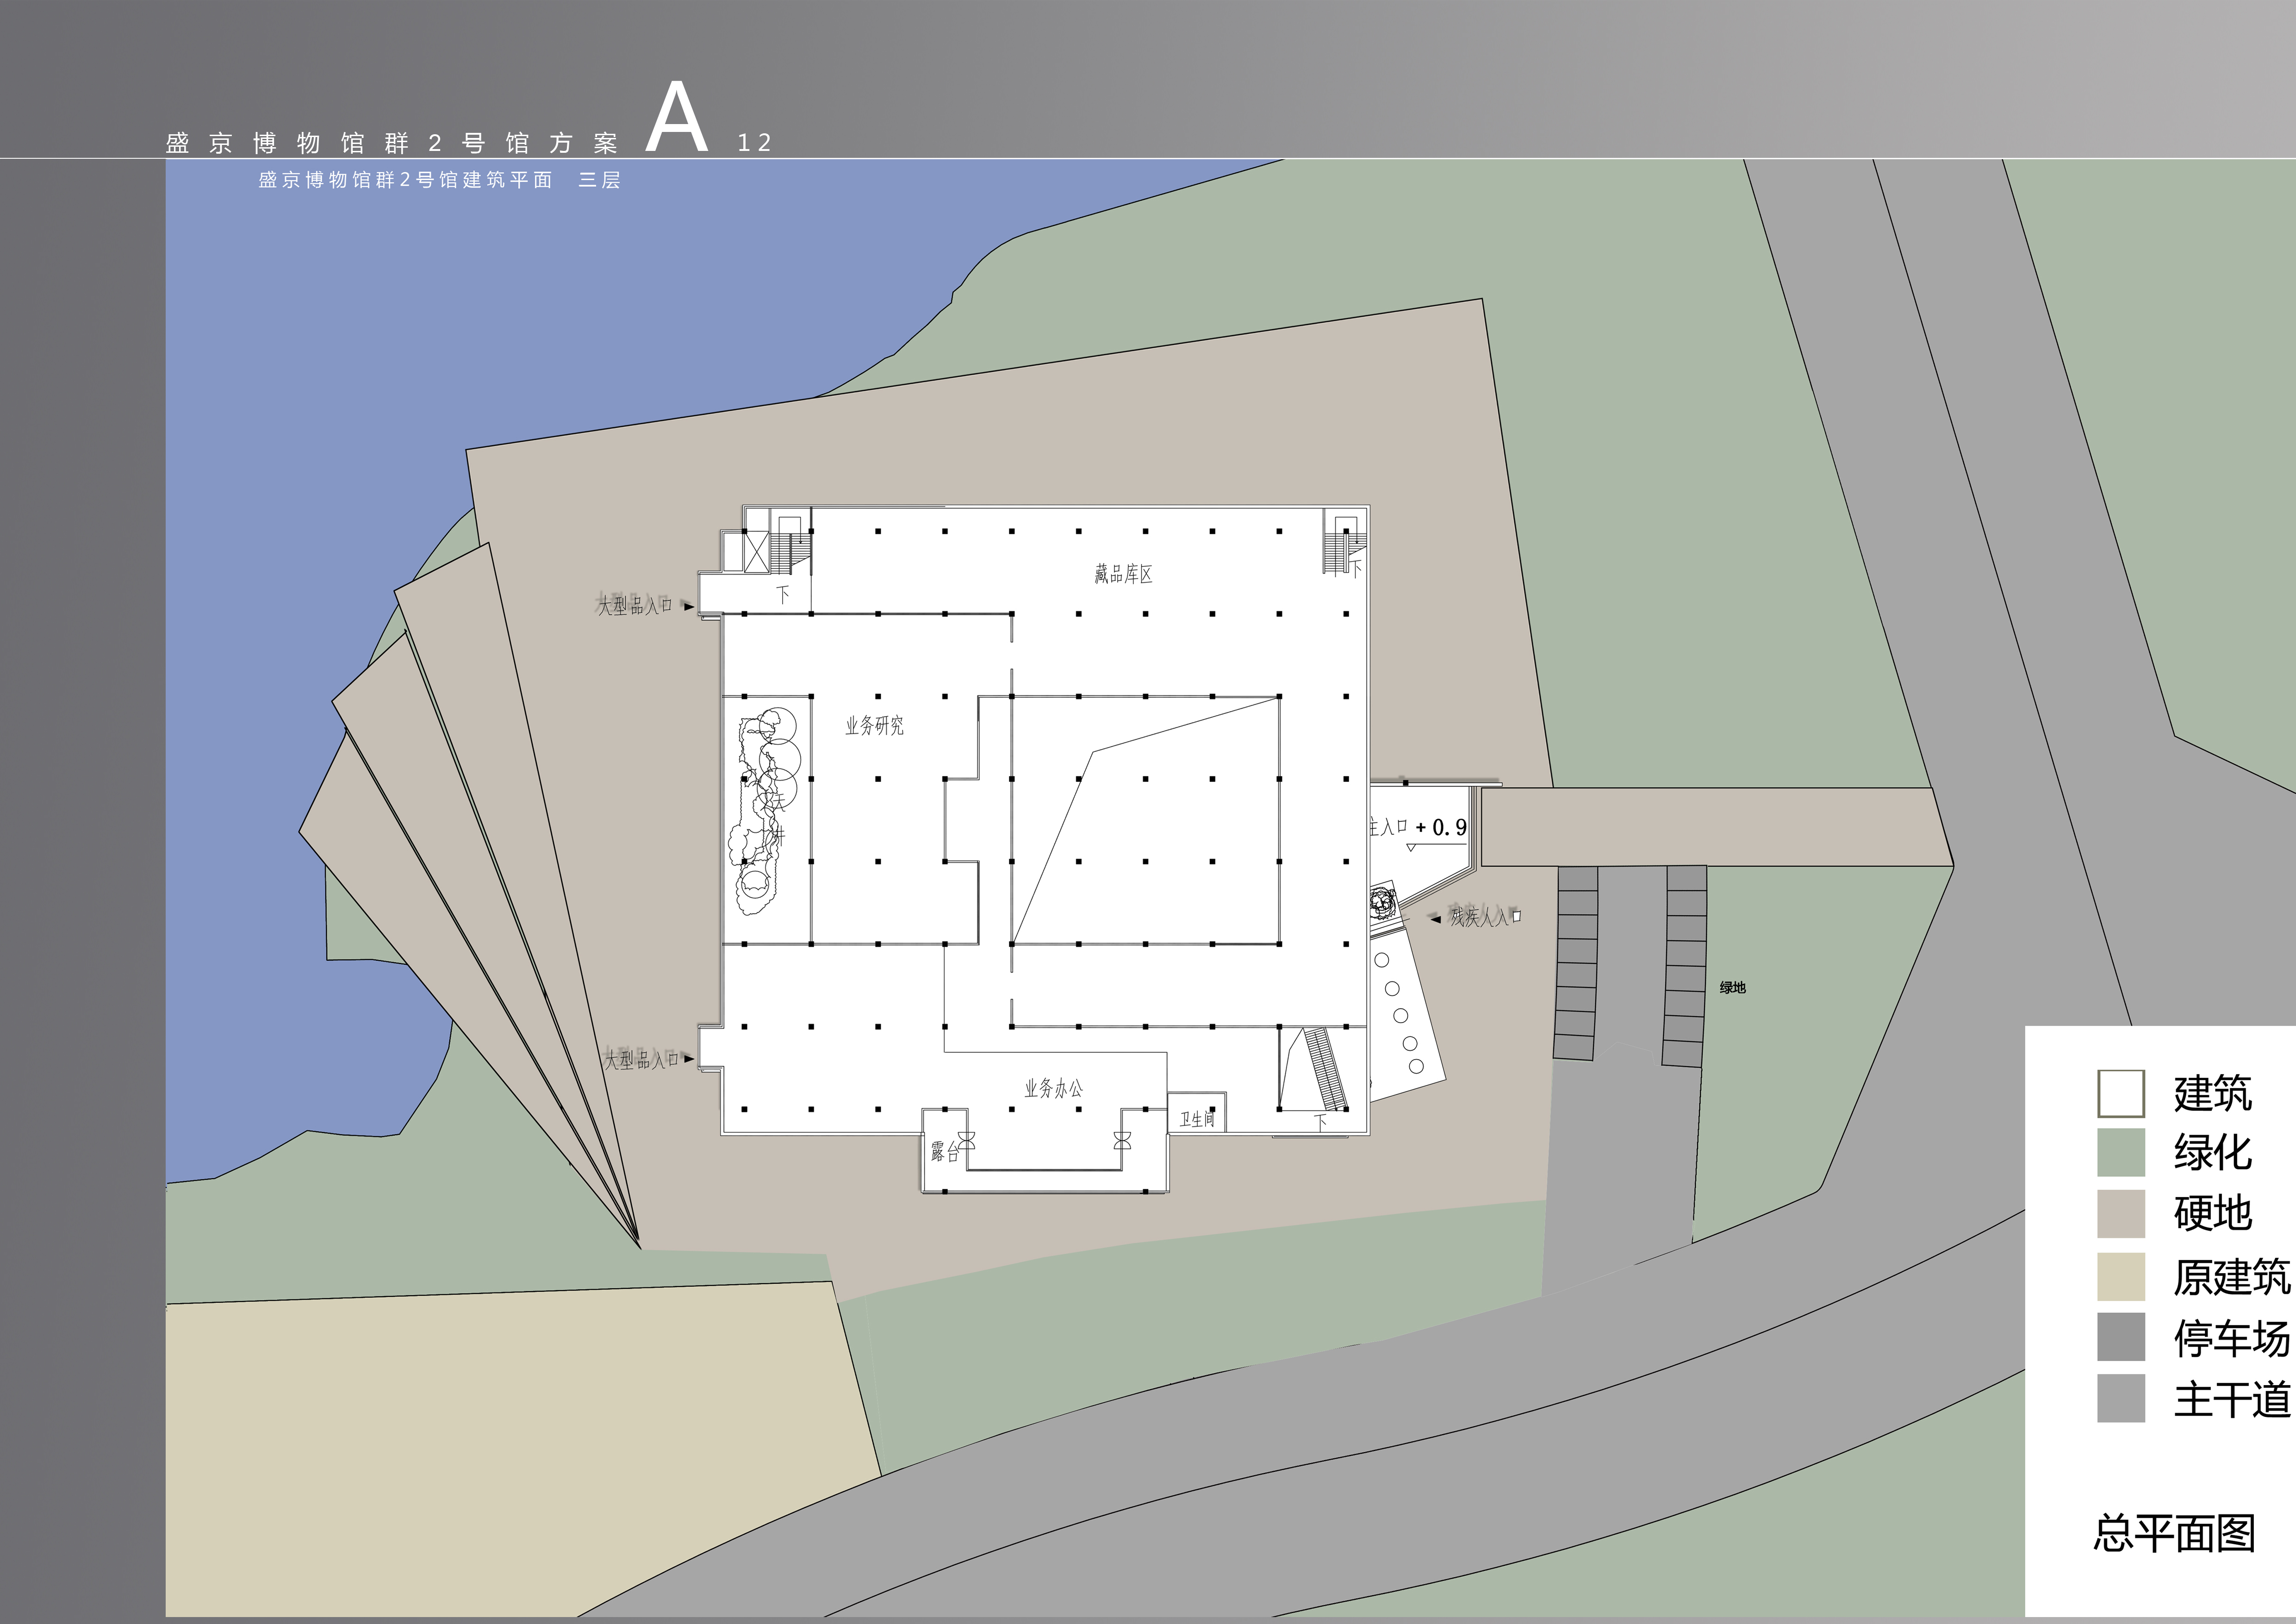The image size is (2296, 1624).
Task: Click the large letter A in the header
Action: pos(677,117)
